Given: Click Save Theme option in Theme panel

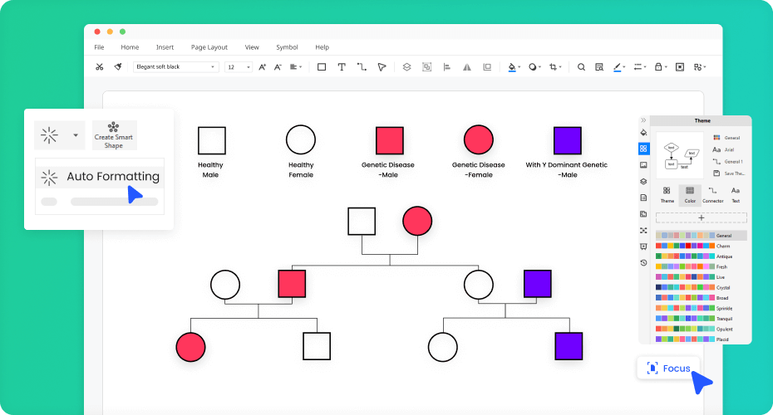Looking at the screenshot, I should [729, 173].
